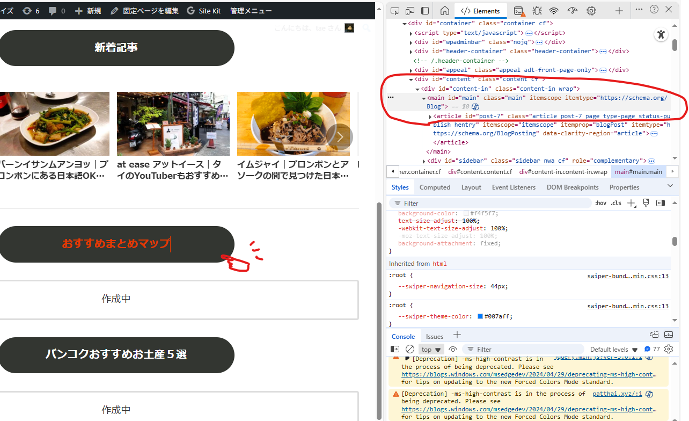Open the top JavaScript context dropdown

[x=431, y=349]
